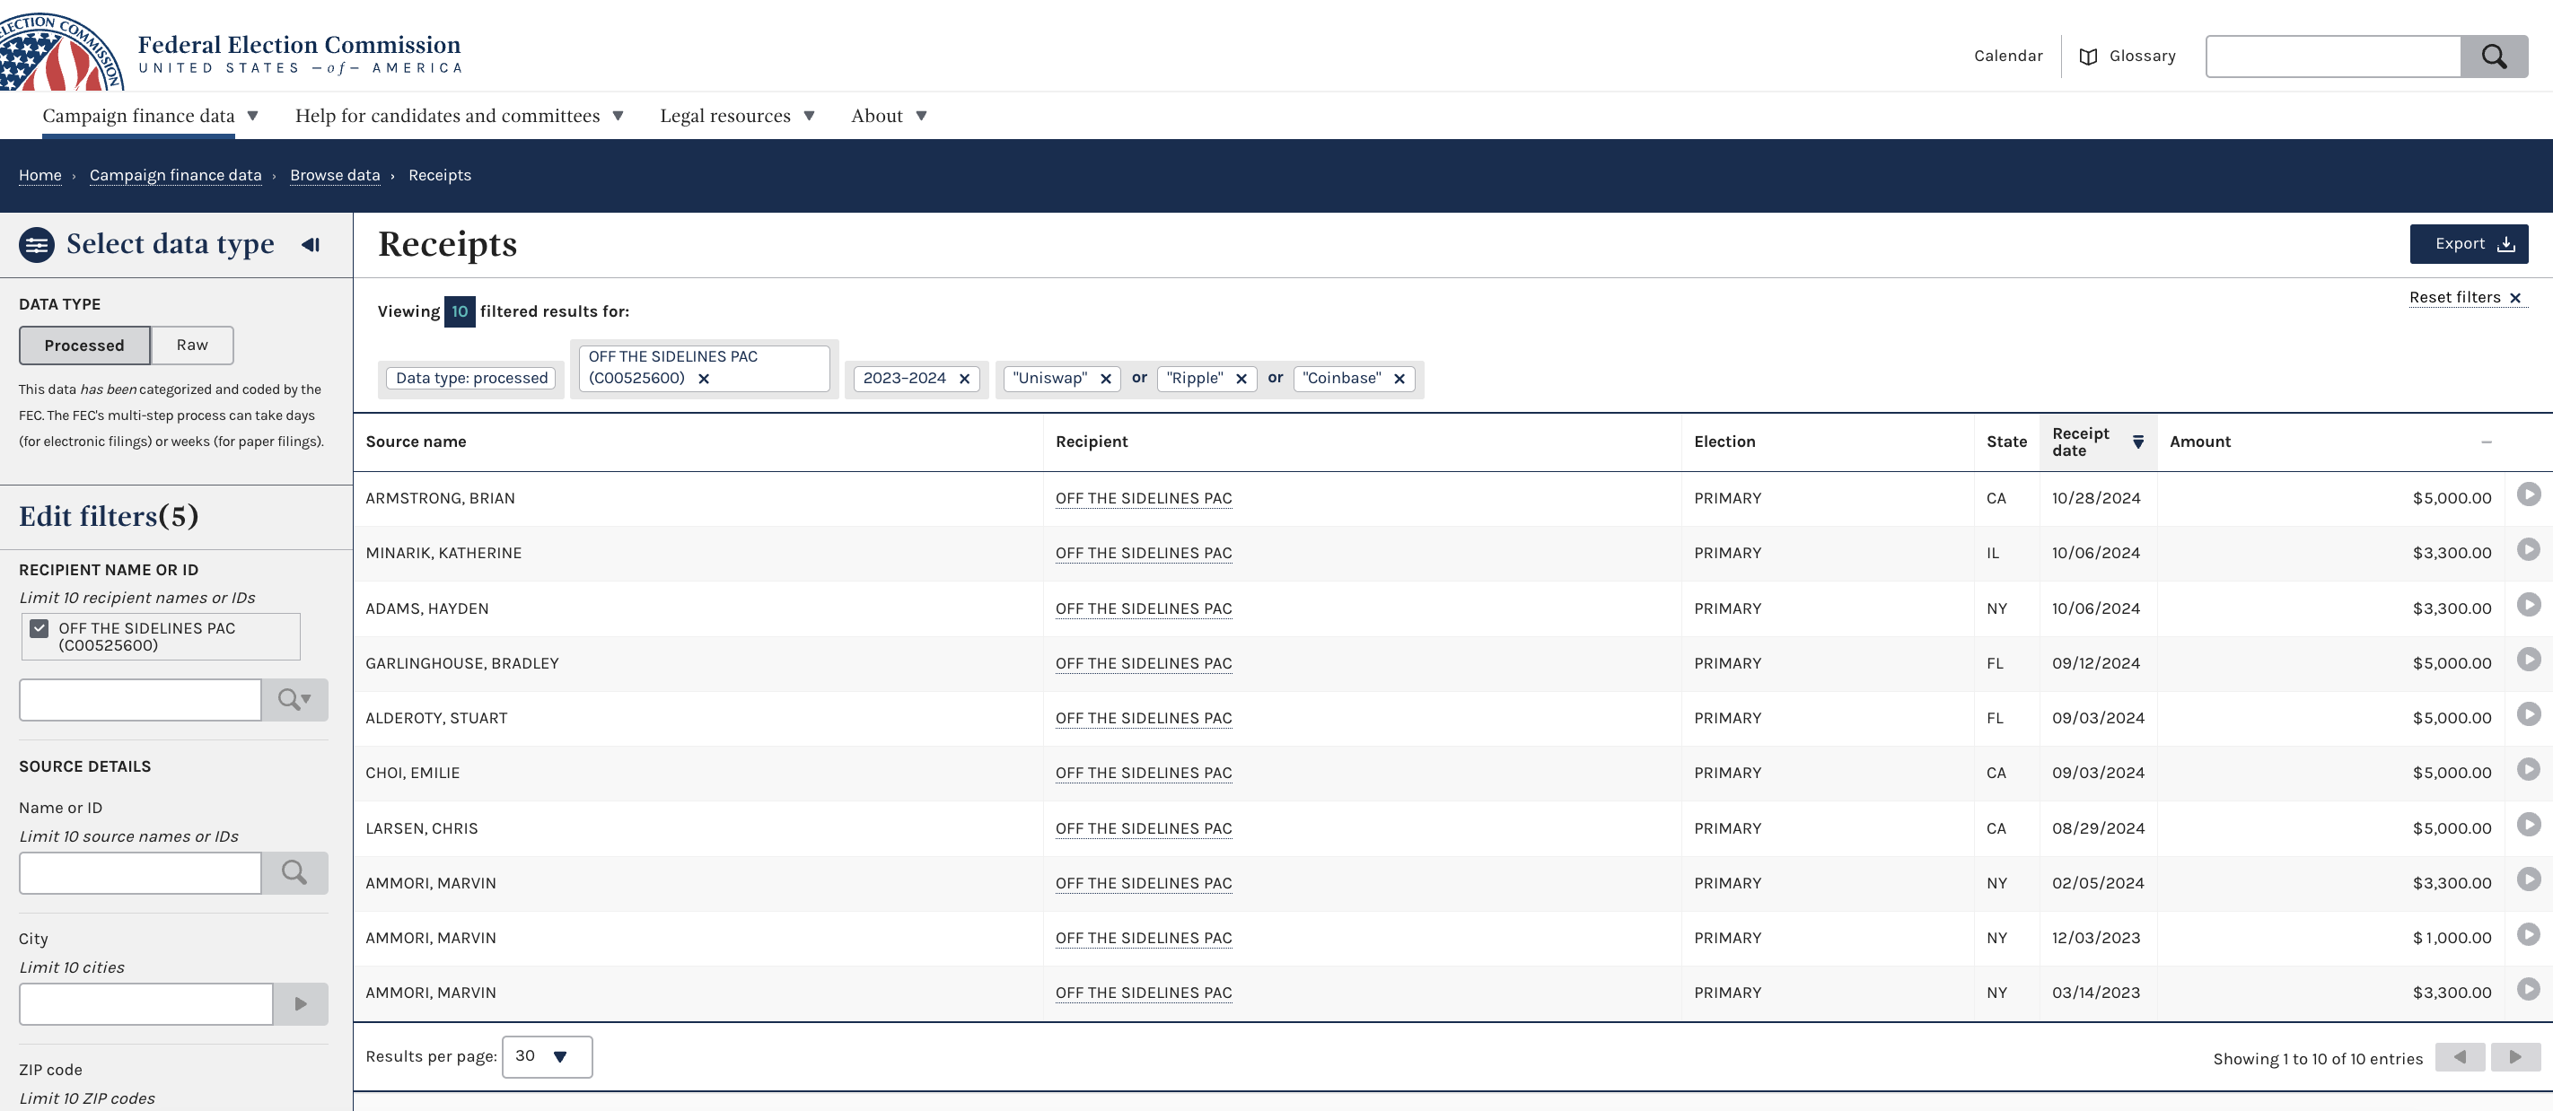Open the Glossary book icon

2088,57
